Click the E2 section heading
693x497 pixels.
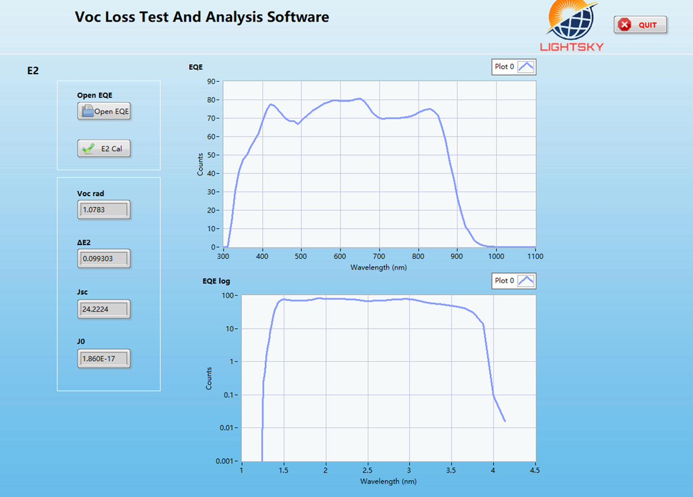33,71
